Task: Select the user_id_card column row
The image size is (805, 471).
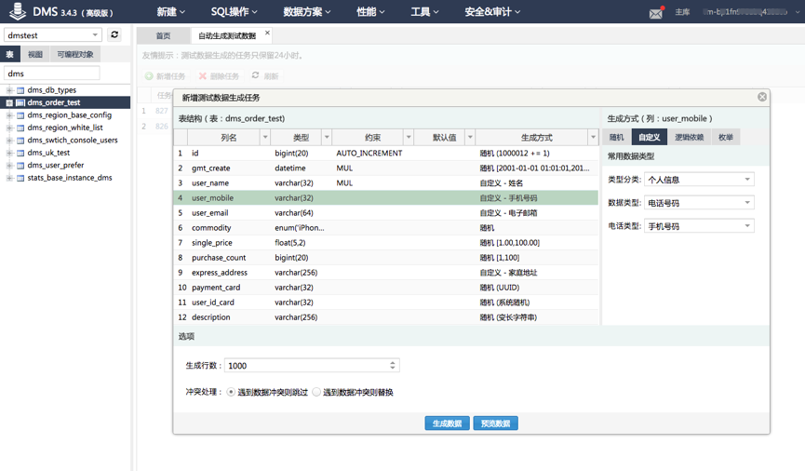Action: pyautogui.click(x=386, y=302)
